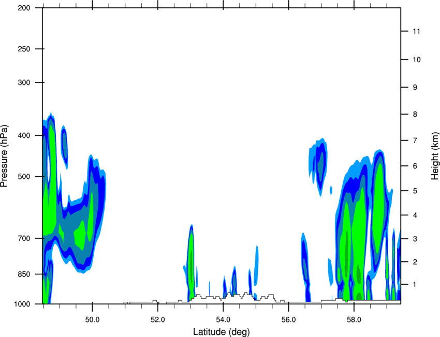Image resolution: width=440 pixels, height=337 pixels.
Task: Click the 300 pressure tick label
Action: coord(24,82)
